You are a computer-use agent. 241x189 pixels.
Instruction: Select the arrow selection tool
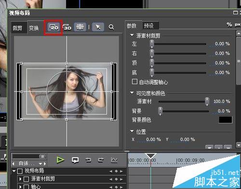click(x=98, y=27)
